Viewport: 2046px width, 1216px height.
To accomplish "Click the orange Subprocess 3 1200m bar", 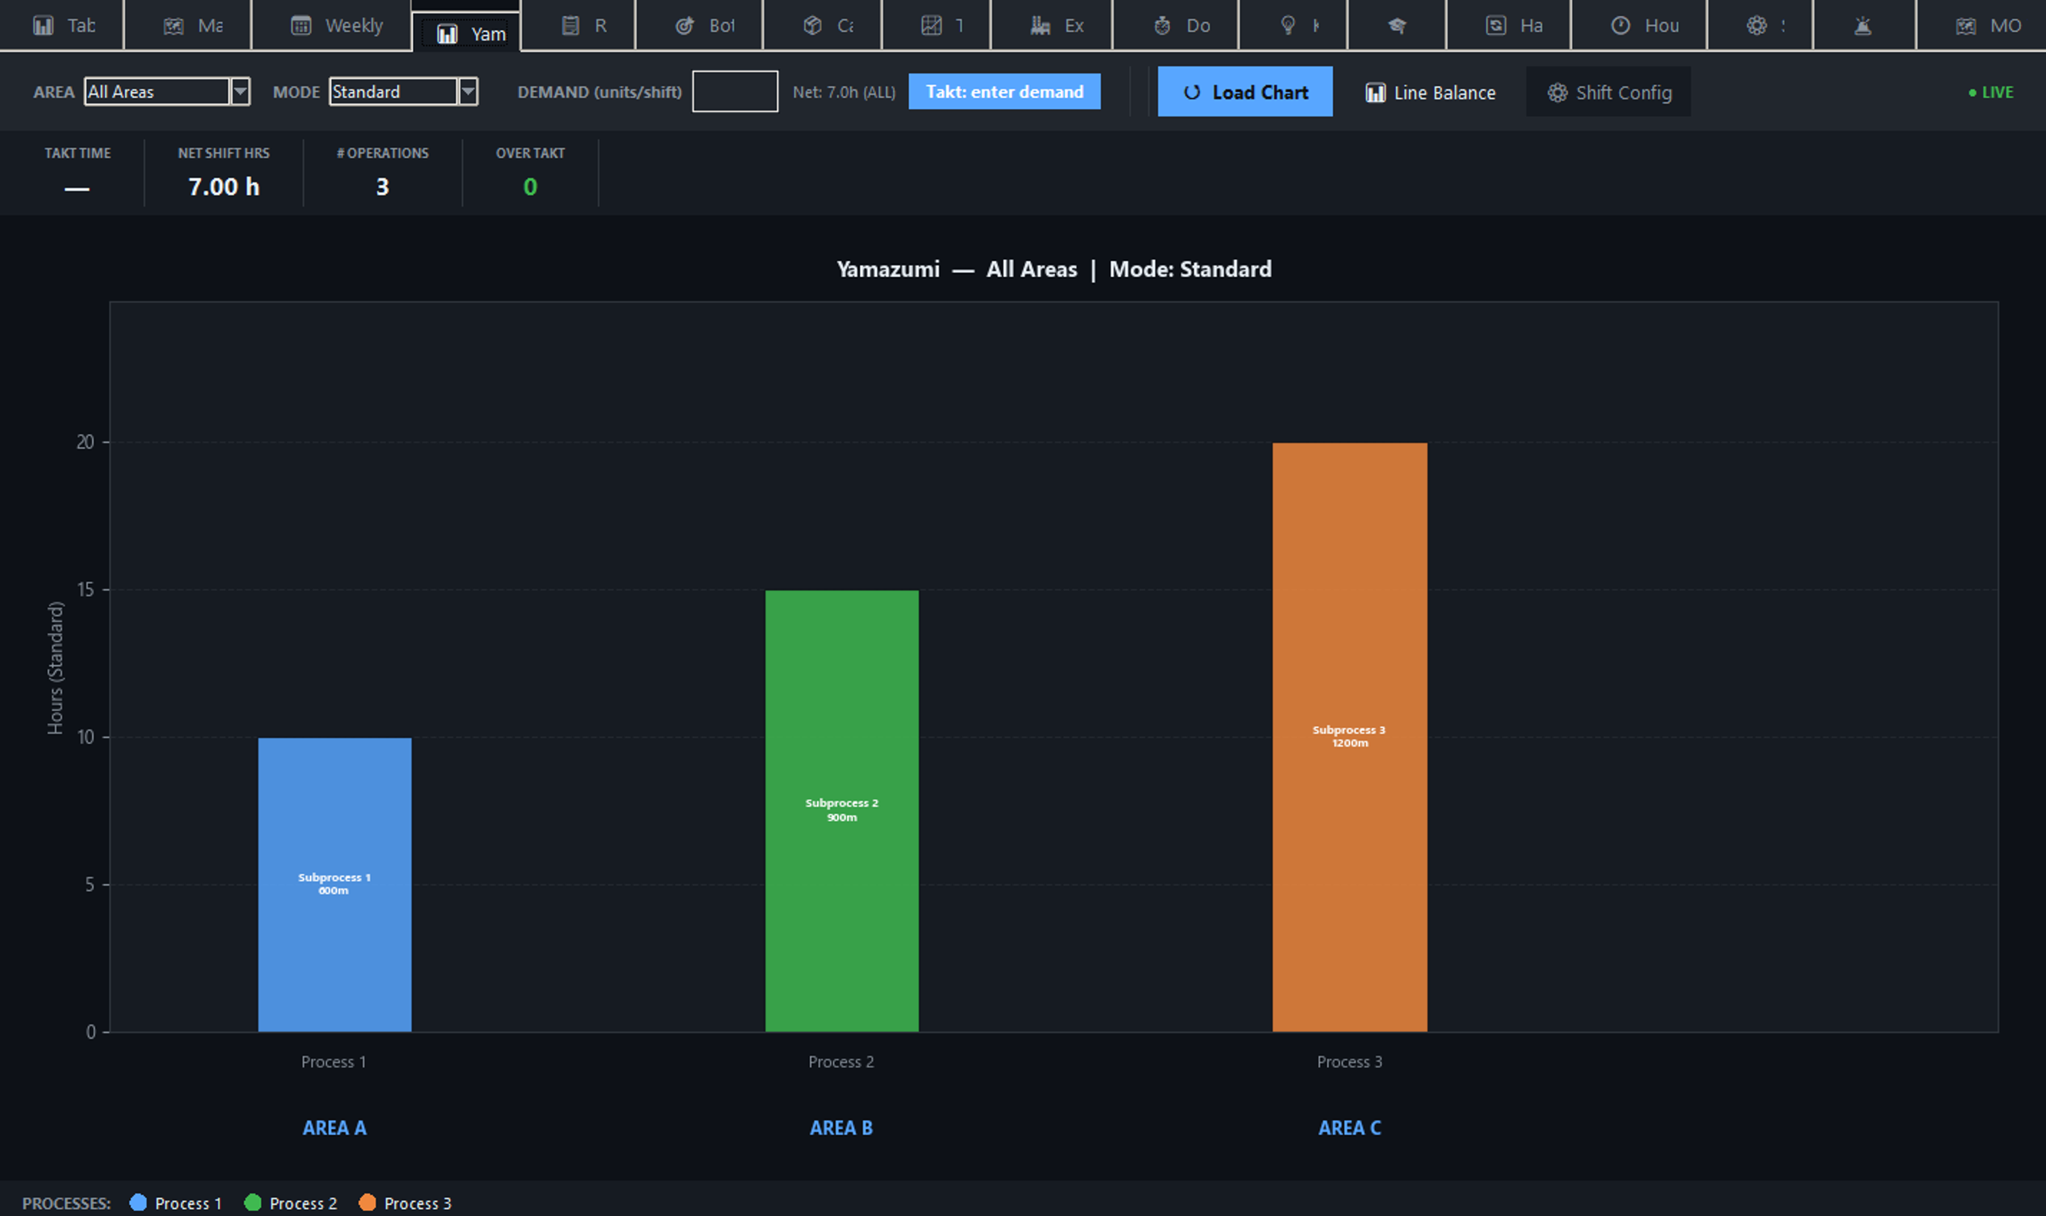I will click(x=1350, y=737).
